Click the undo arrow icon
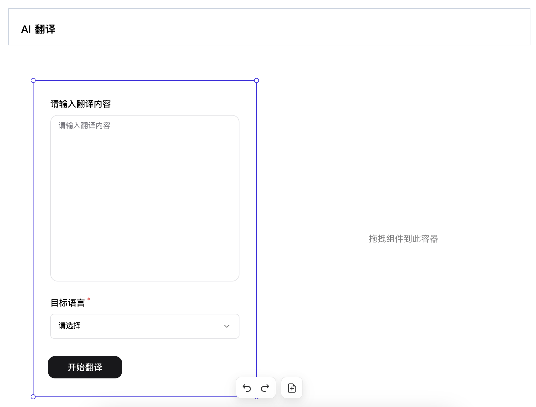 coord(247,388)
